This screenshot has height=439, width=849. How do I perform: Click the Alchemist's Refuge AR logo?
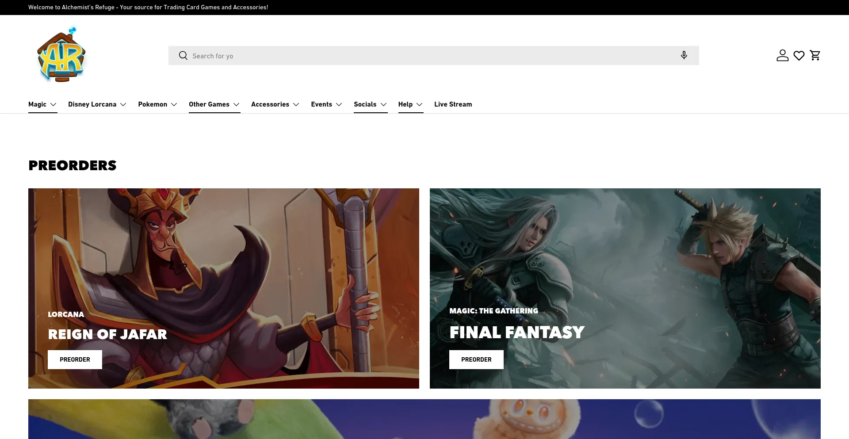61,55
